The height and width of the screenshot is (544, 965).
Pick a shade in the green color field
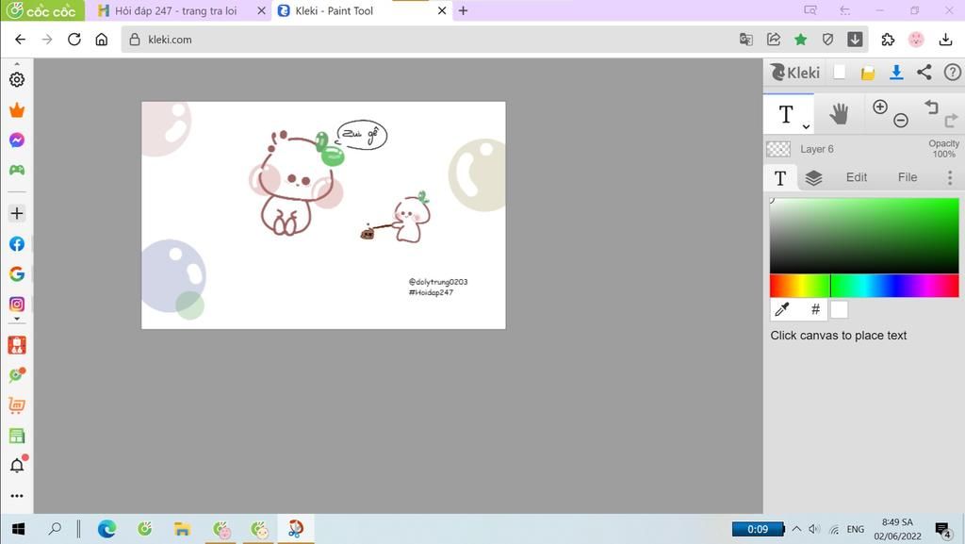pos(864,236)
